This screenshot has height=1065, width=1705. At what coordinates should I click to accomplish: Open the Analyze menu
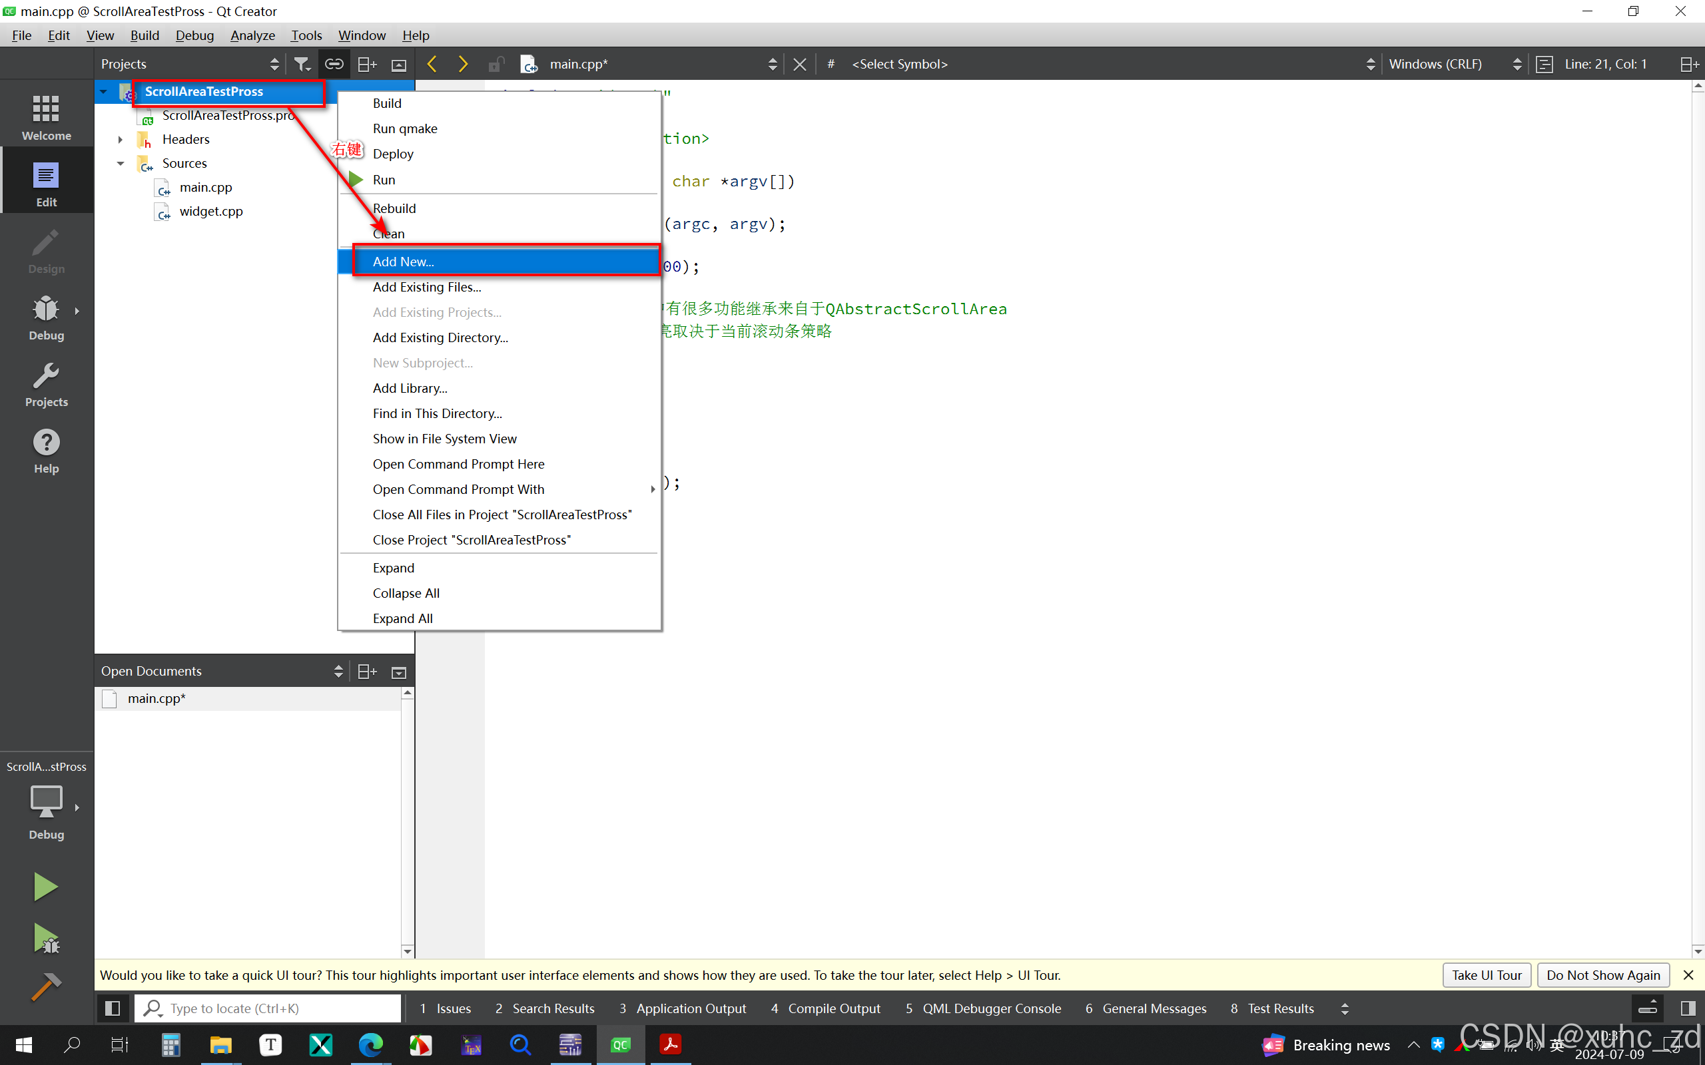tap(252, 35)
